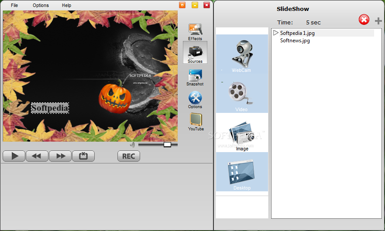
Task: Click the orange restore window button
Action: coord(182,5)
